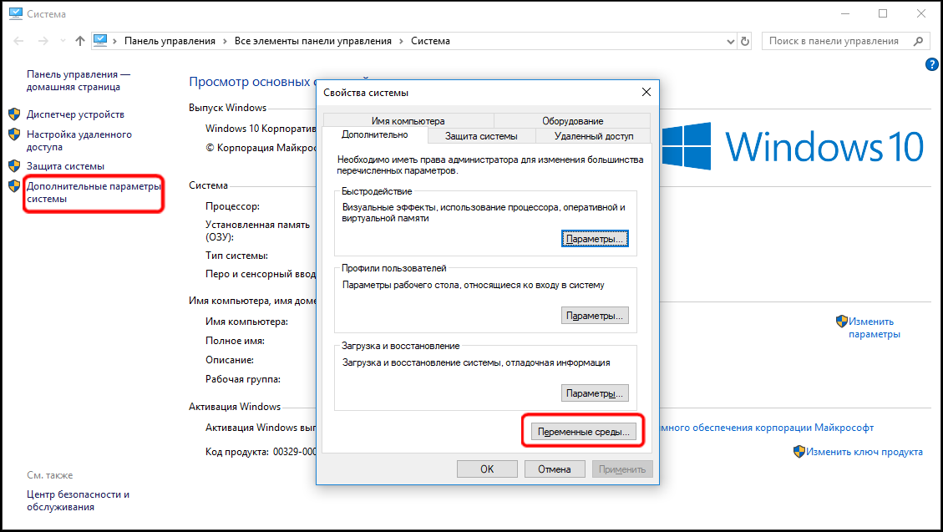Open the recent locations dropdown arrow
Viewport: 943px width, 532px height.
(x=62, y=41)
